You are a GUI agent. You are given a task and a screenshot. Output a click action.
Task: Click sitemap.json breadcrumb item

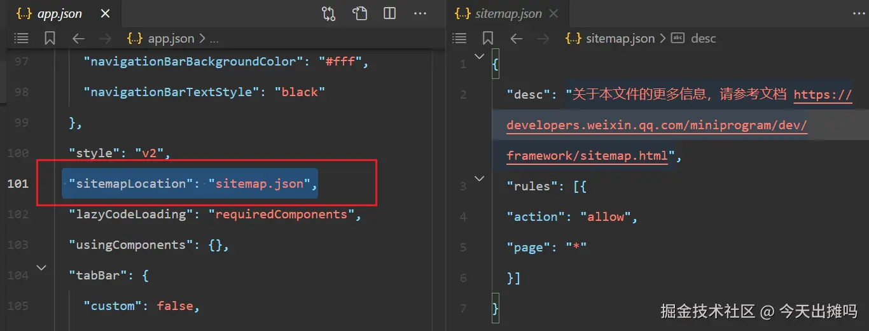[610, 39]
